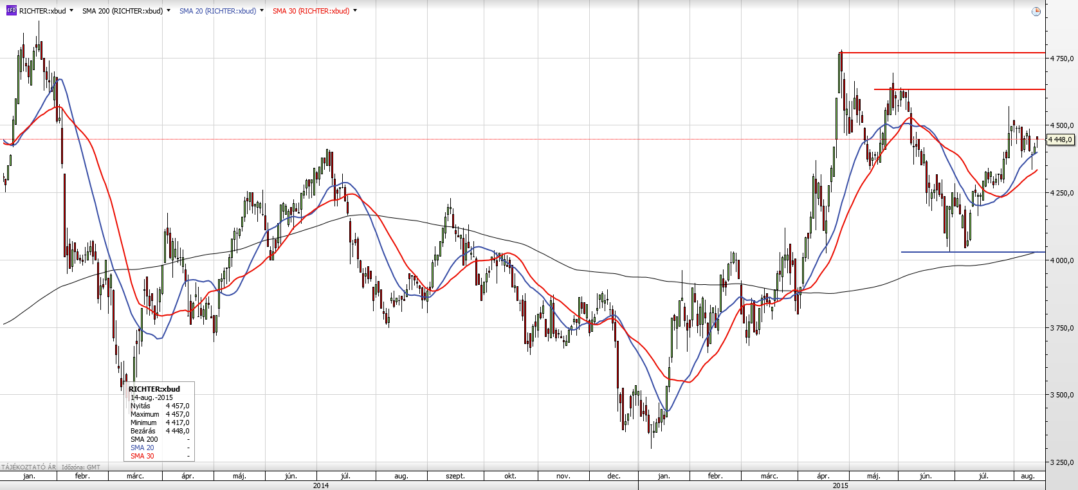
Task: Click the nov. month label on time axis
Action: click(563, 476)
